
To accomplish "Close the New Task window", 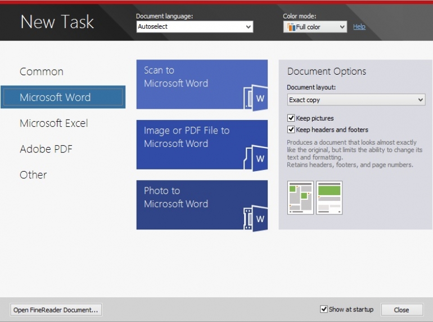I will click(x=402, y=310).
